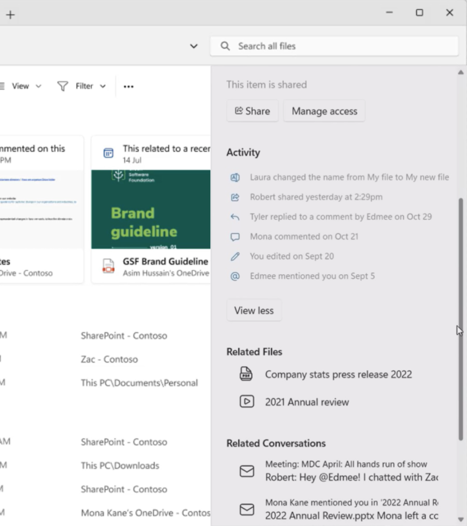Screen dimensions: 467x526
Task: Select the envelope icon on the MDC April meeting conversation
Action: pyautogui.click(x=246, y=471)
